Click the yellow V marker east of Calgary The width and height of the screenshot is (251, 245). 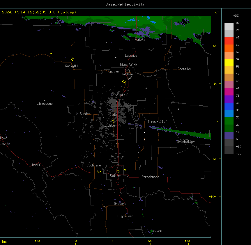[125, 170]
